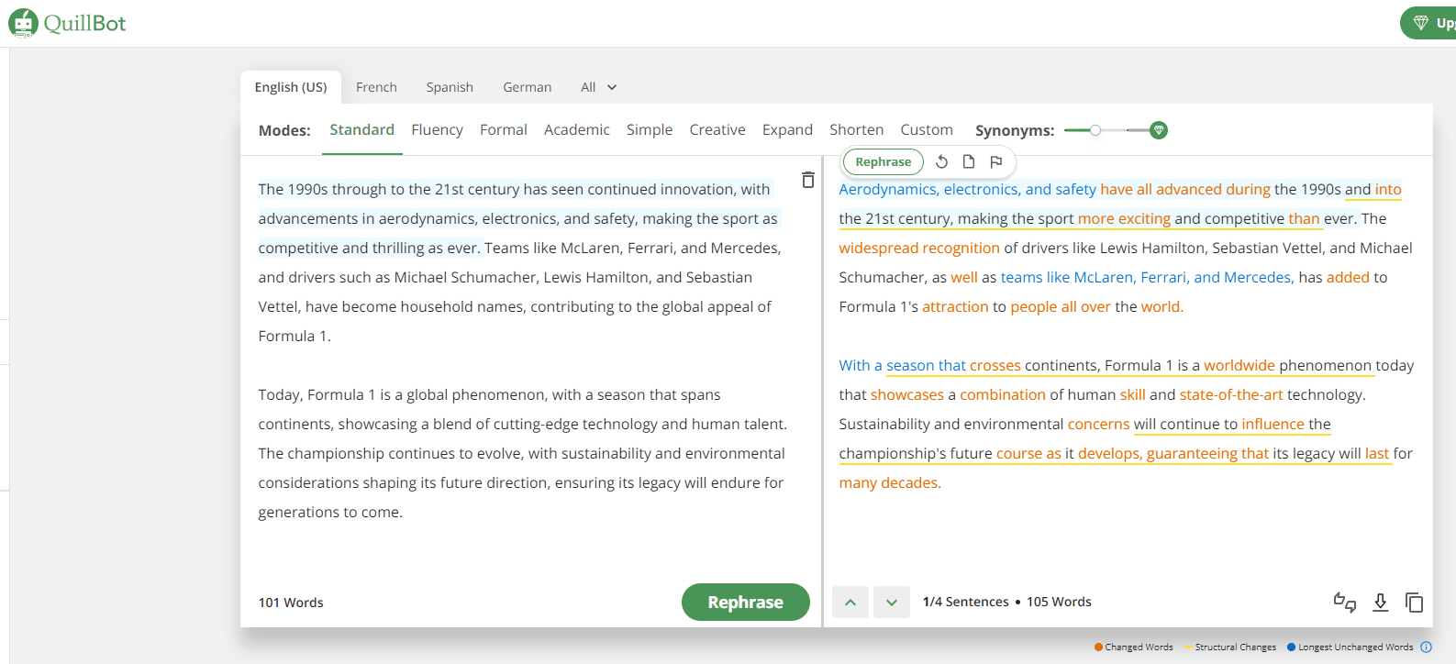Copy full output text icon
1456x664 pixels.
[x=1414, y=602]
